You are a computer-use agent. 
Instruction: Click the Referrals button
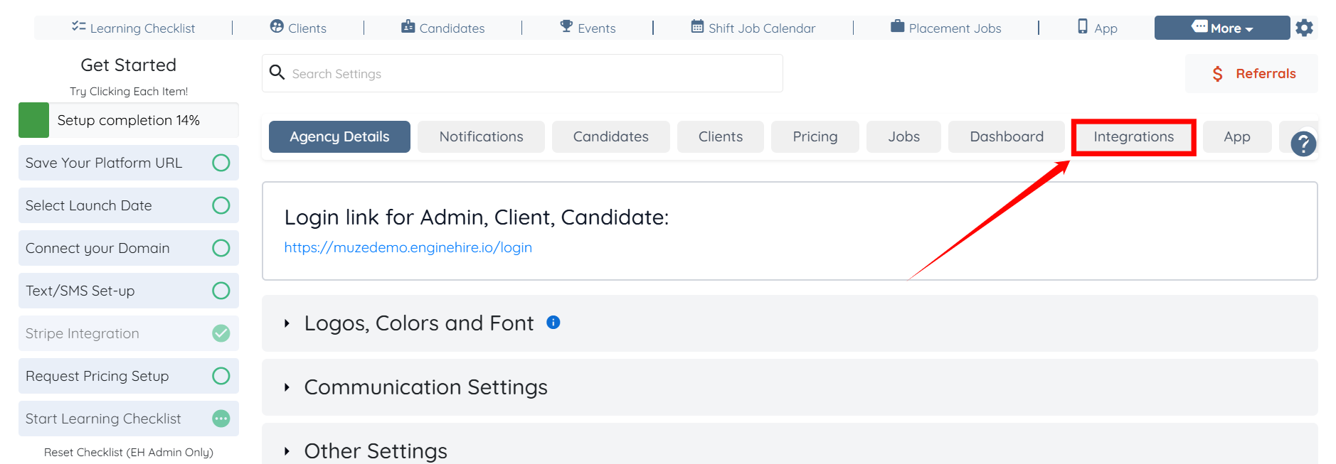tap(1252, 73)
